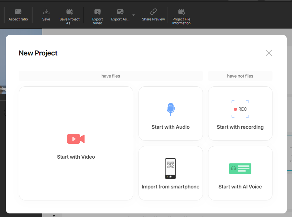Open Project File Information
The width and height of the screenshot is (292, 217).
click(181, 12)
